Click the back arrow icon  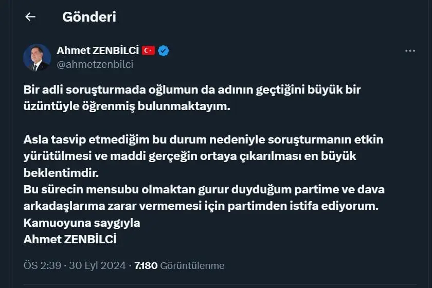(30, 16)
